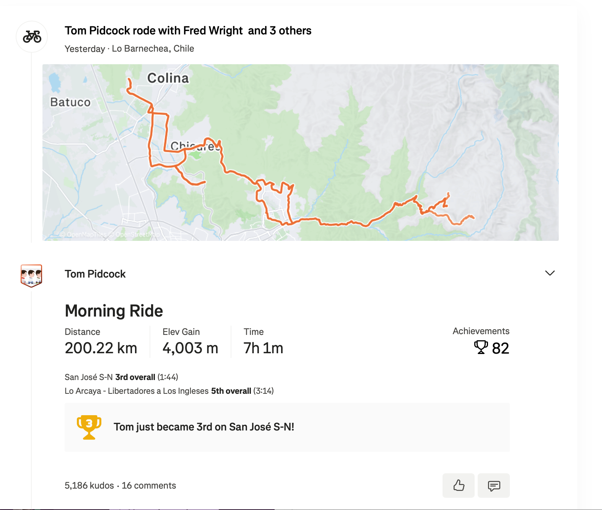View the San José S-N segment
Viewport: 602px width, 510px height.
pyautogui.click(x=88, y=377)
